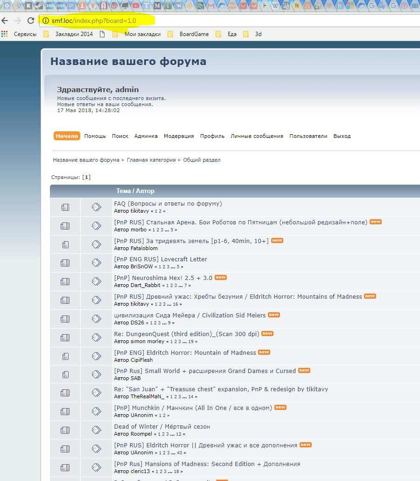Open the Модерация menu item

(179, 136)
